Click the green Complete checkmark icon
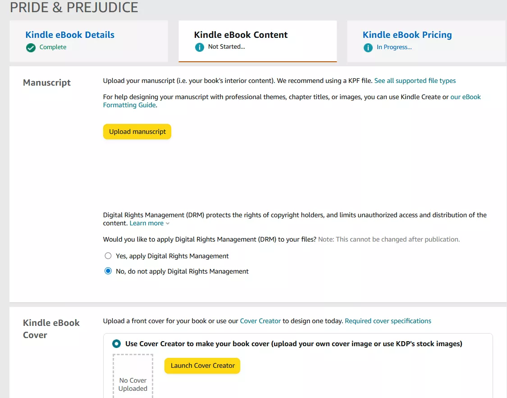 pos(31,47)
